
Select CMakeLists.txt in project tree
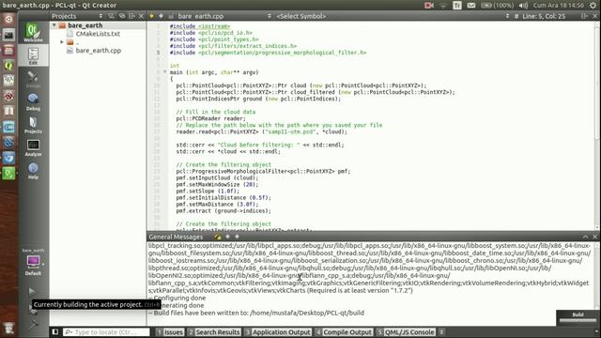[x=98, y=34]
